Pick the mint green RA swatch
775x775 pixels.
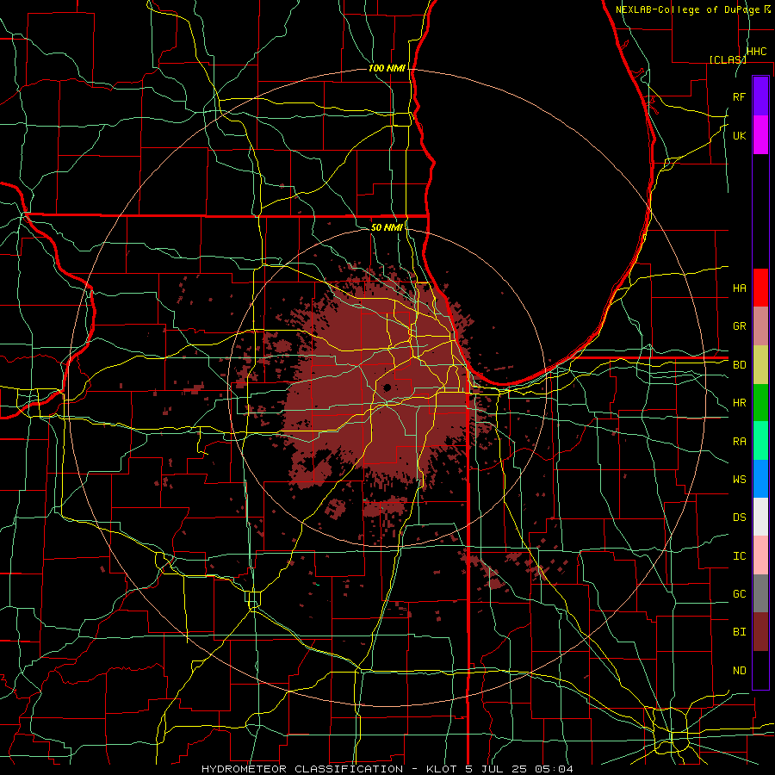coord(760,441)
